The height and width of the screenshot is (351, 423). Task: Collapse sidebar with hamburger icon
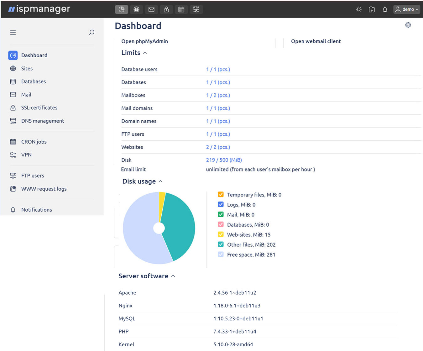pyautogui.click(x=13, y=33)
